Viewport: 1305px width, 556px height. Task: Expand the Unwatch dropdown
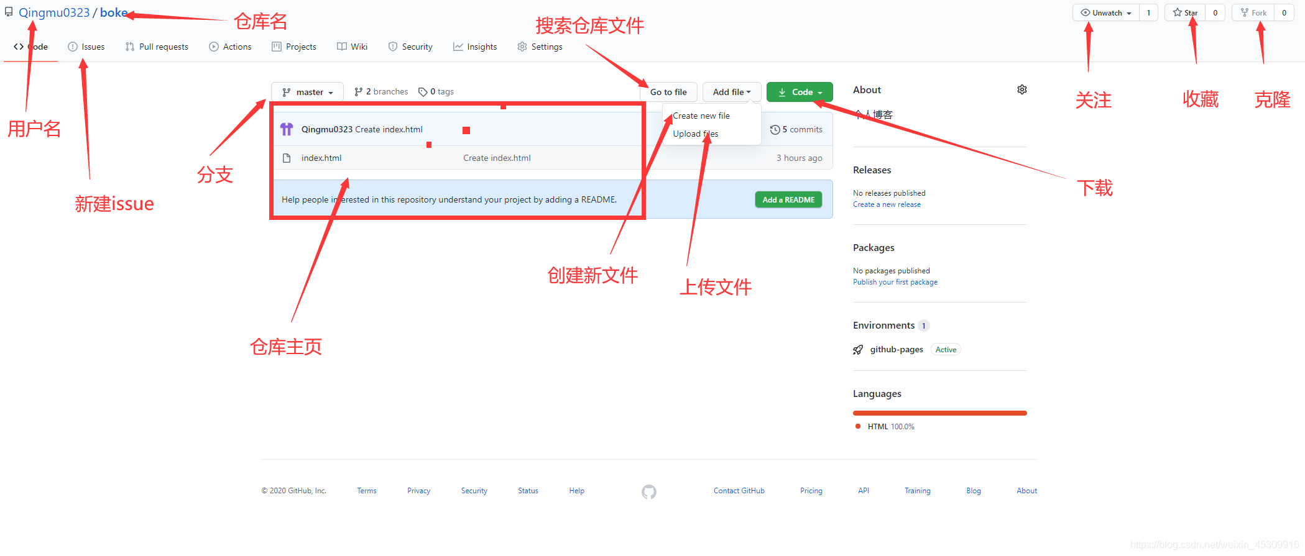click(1106, 12)
